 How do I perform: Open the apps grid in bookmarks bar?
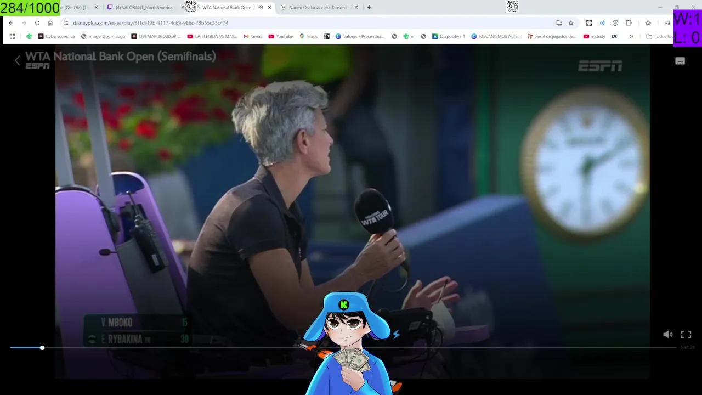(12, 36)
